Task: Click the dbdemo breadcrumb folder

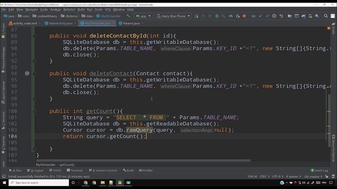Action: tap(69, 16)
